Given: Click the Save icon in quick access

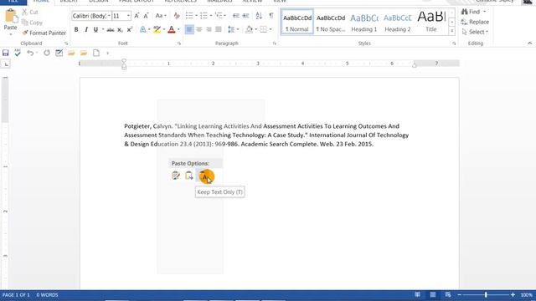Looking at the screenshot, I should pyautogui.click(x=6, y=53).
